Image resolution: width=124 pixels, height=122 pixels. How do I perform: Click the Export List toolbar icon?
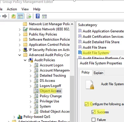click(x=29, y=16)
